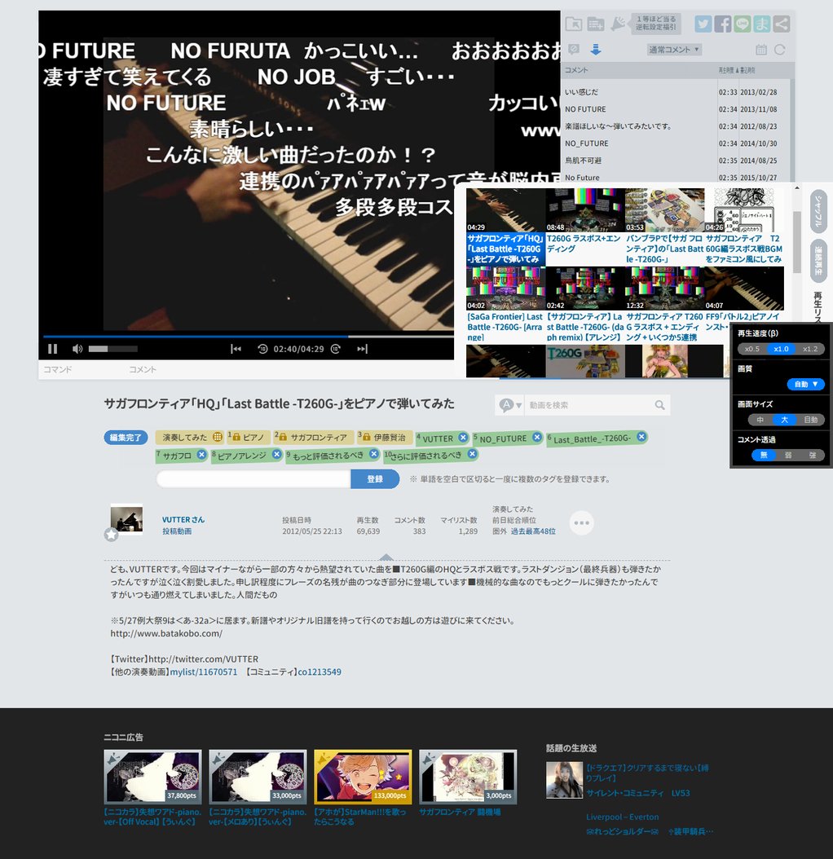The height and width of the screenshot is (859, 833).
Task: Focus the tag entry input field
Action: coord(253,478)
